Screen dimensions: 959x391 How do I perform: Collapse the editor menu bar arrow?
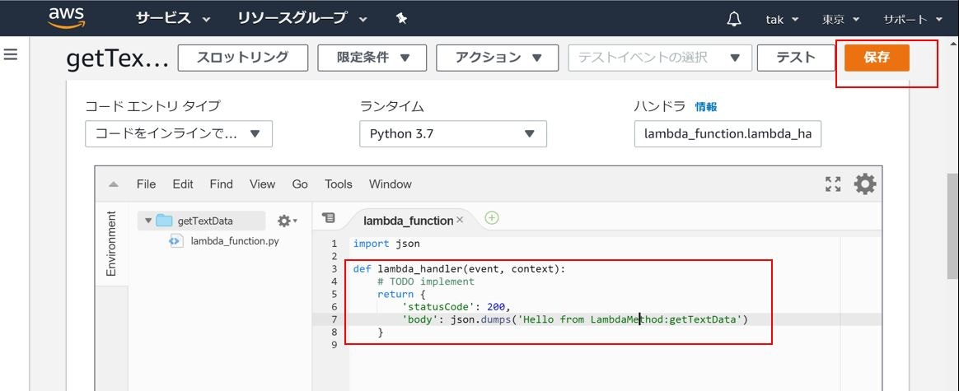[114, 184]
